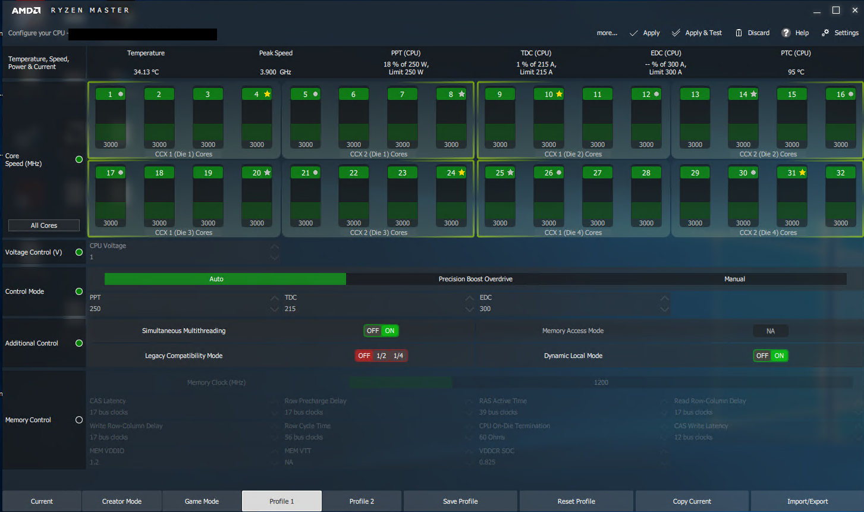Click the dot marker on core 16
864x512 pixels.
coord(851,94)
